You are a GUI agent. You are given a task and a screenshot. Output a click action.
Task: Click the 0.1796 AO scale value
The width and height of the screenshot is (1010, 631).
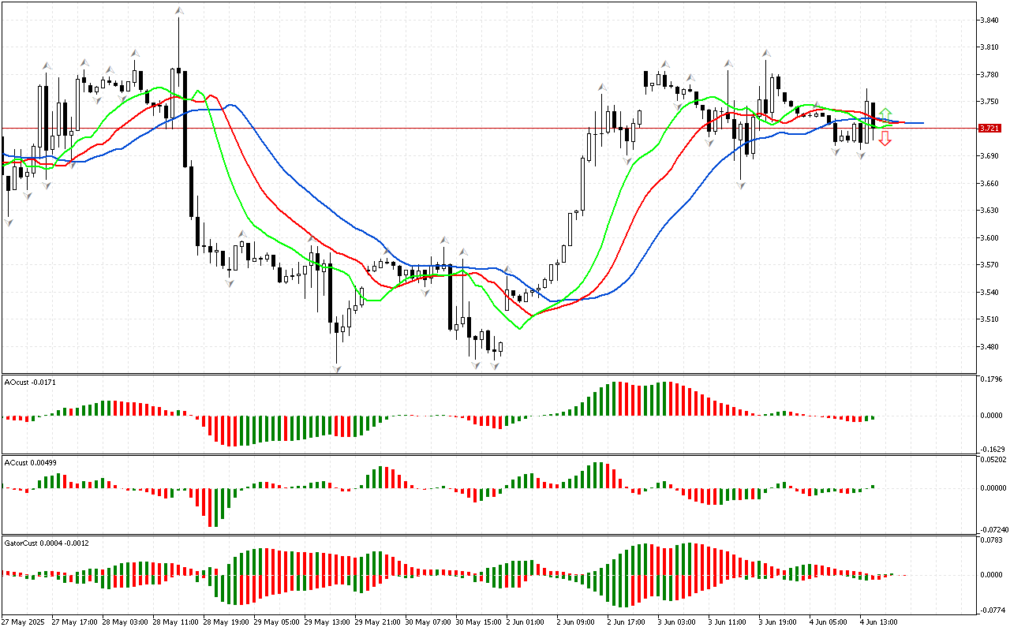(x=991, y=379)
